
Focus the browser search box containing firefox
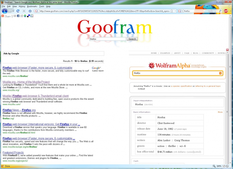pos(201,11)
